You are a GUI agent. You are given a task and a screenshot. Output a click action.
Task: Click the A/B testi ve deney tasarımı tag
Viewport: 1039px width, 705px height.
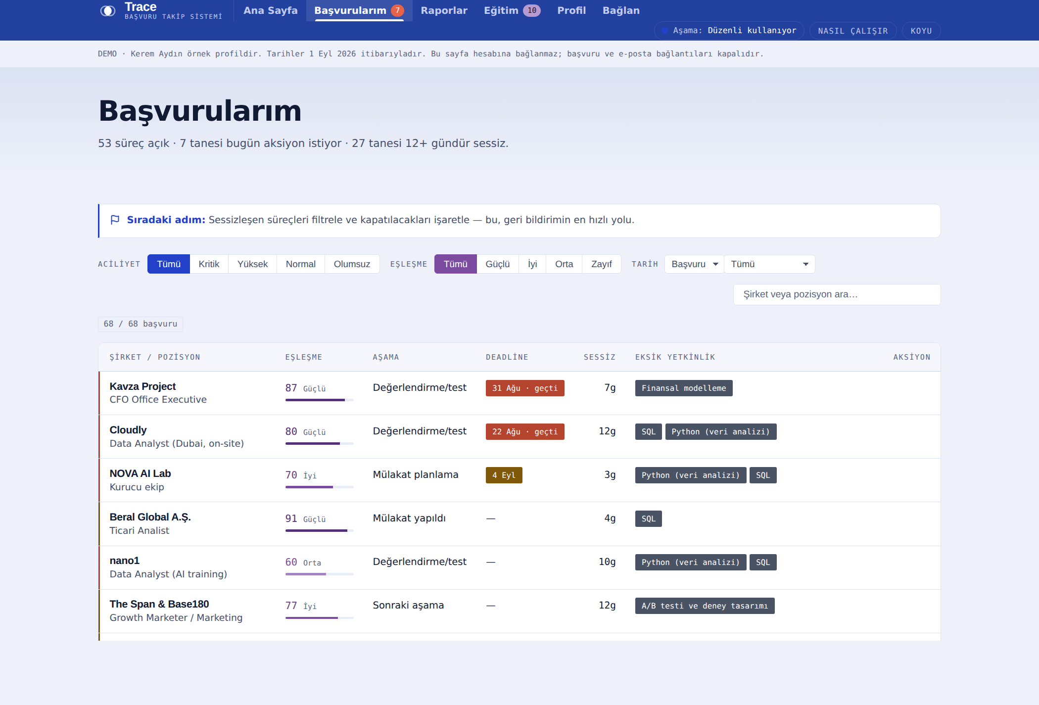(705, 606)
